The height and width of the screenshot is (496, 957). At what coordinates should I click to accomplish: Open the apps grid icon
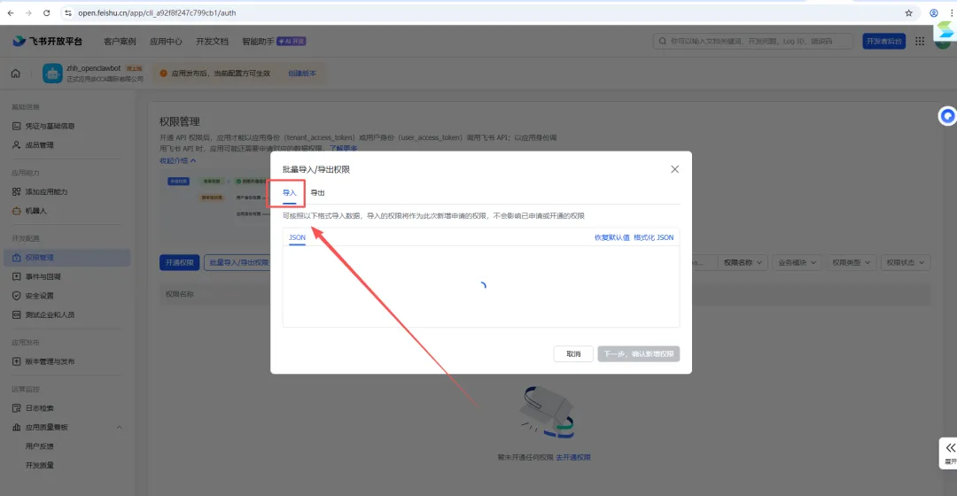tap(919, 41)
